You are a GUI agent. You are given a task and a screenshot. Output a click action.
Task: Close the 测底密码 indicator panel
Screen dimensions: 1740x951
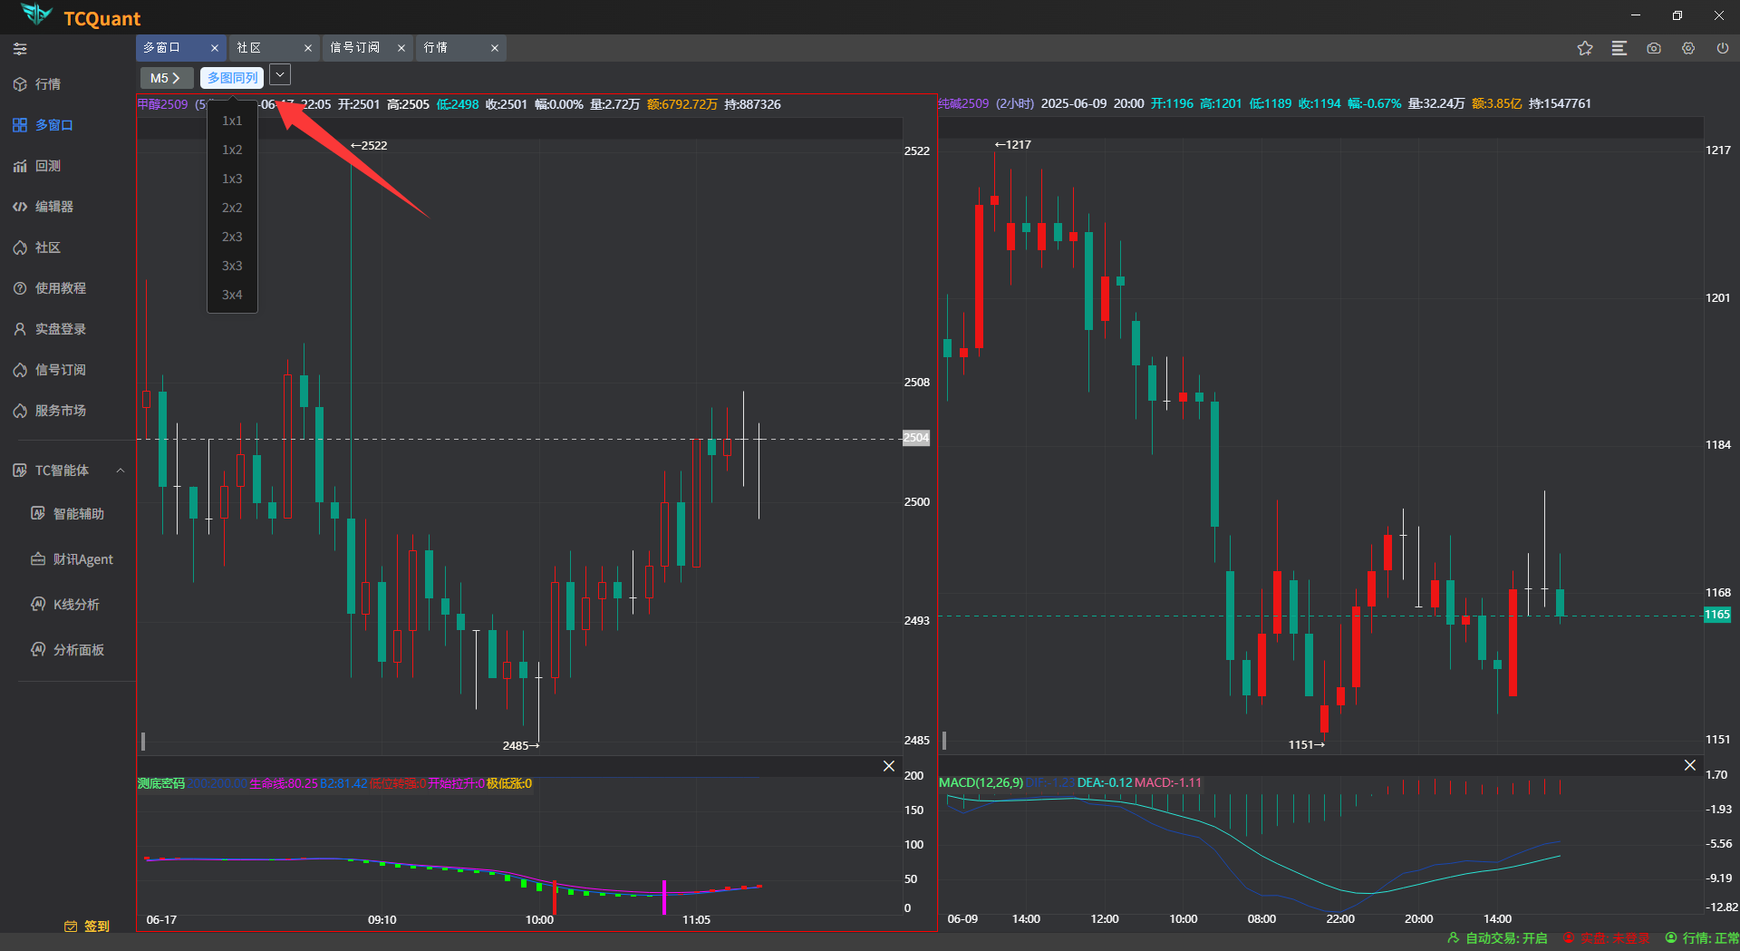[x=889, y=766]
